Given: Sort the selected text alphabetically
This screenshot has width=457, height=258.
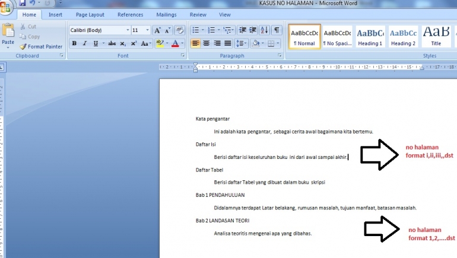Looking at the screenshot, I should click(264, 30).
